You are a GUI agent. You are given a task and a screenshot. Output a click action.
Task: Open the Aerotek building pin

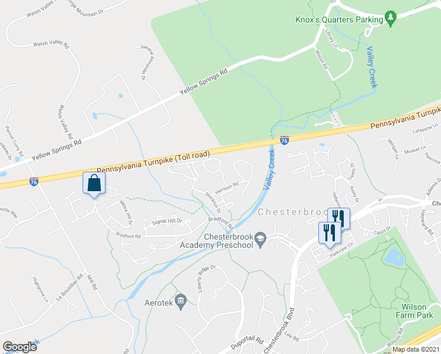(x=180, y=301)
